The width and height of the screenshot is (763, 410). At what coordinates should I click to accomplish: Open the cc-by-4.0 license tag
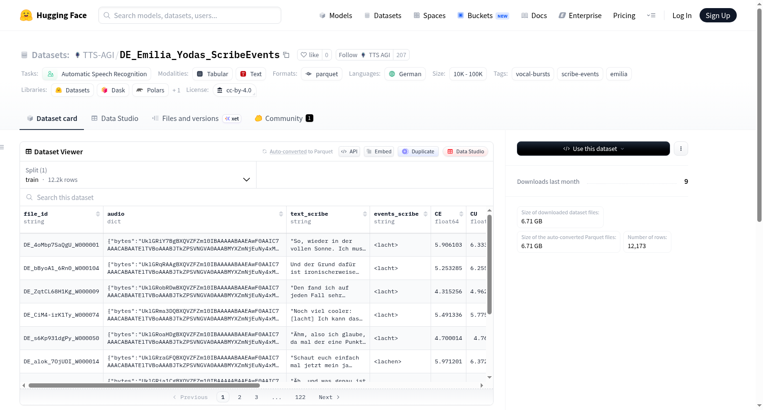coord(235,90)
